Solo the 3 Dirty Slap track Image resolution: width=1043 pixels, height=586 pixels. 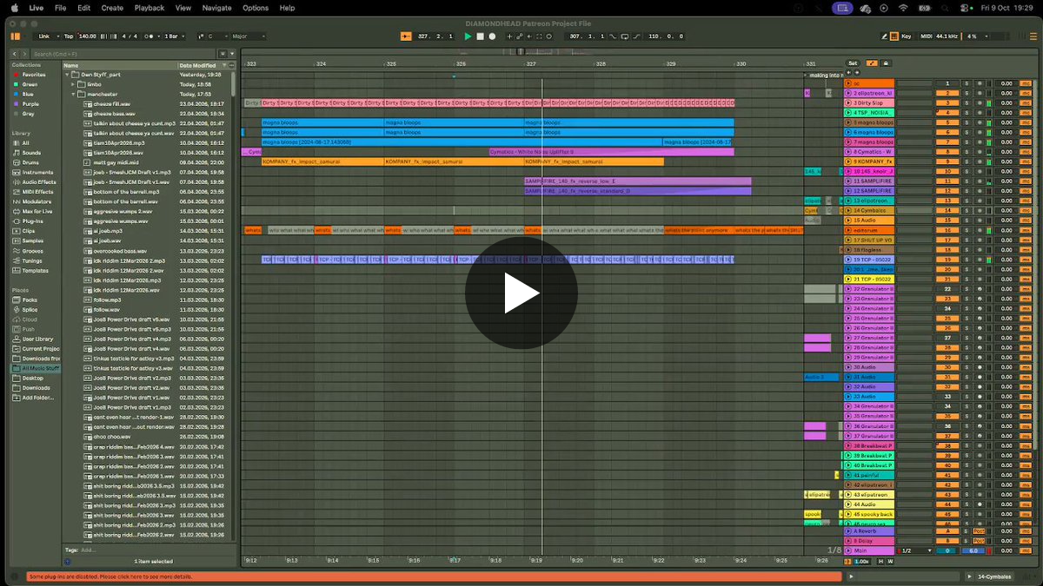pyautogui.click(x=966, y=103)
